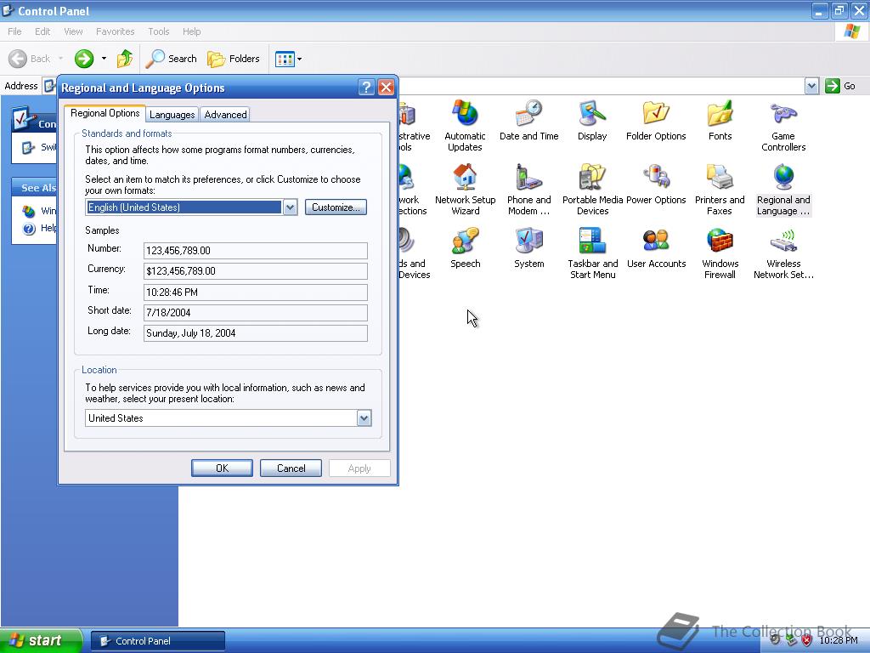Expand the Forward button history arrow
The image size is (870, 653).
tap(104, 59)
